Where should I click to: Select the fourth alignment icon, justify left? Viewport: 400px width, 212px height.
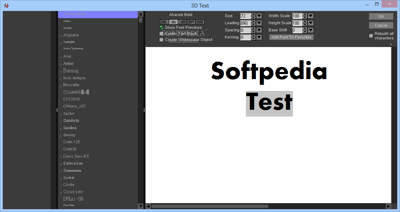[191, 22]
